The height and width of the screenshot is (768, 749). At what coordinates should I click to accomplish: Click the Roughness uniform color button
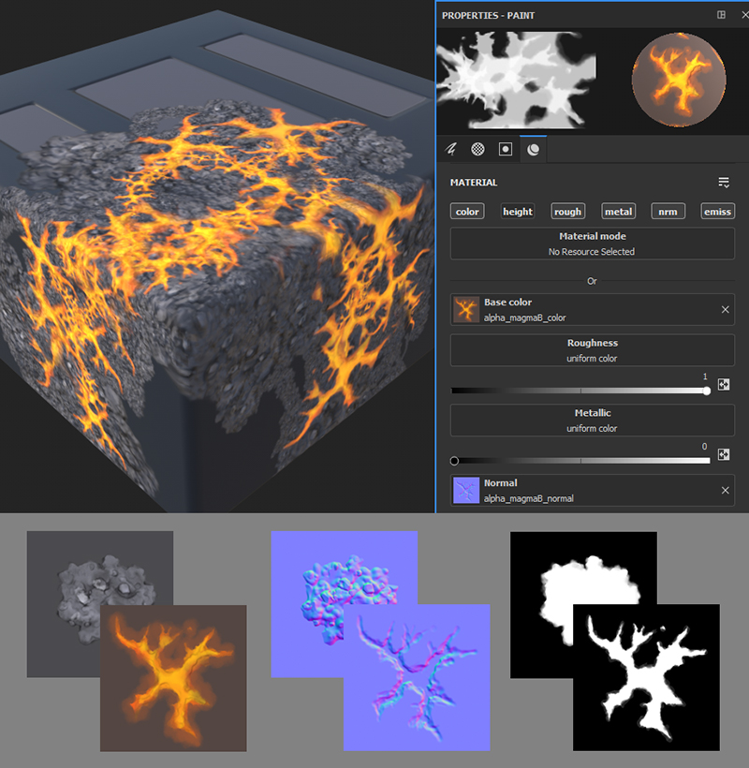pos(593,350)
